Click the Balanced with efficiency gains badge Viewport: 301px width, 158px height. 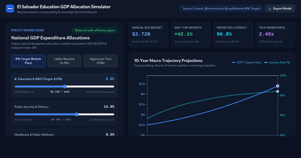click(x=95, y=30)
